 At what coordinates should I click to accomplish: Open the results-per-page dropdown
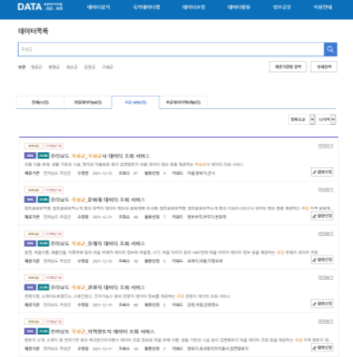click(x=326, y=119)
